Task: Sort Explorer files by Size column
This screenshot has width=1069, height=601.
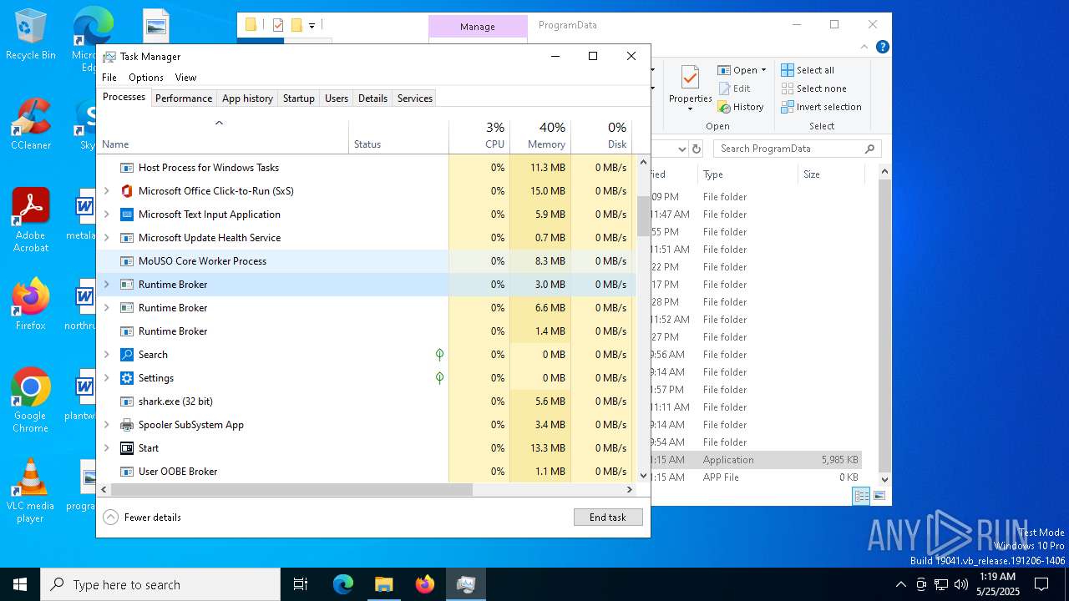Action: click(x=830, y=174)
